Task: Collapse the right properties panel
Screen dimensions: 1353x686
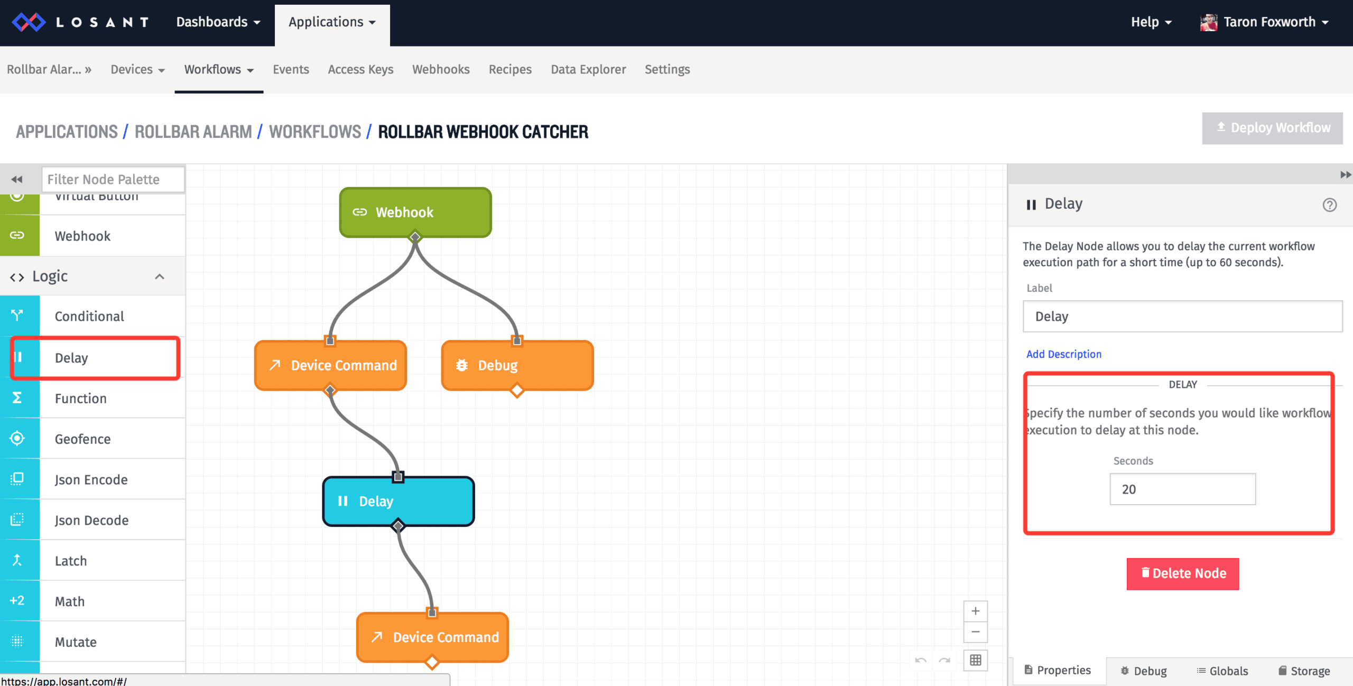Action: 1345,174
